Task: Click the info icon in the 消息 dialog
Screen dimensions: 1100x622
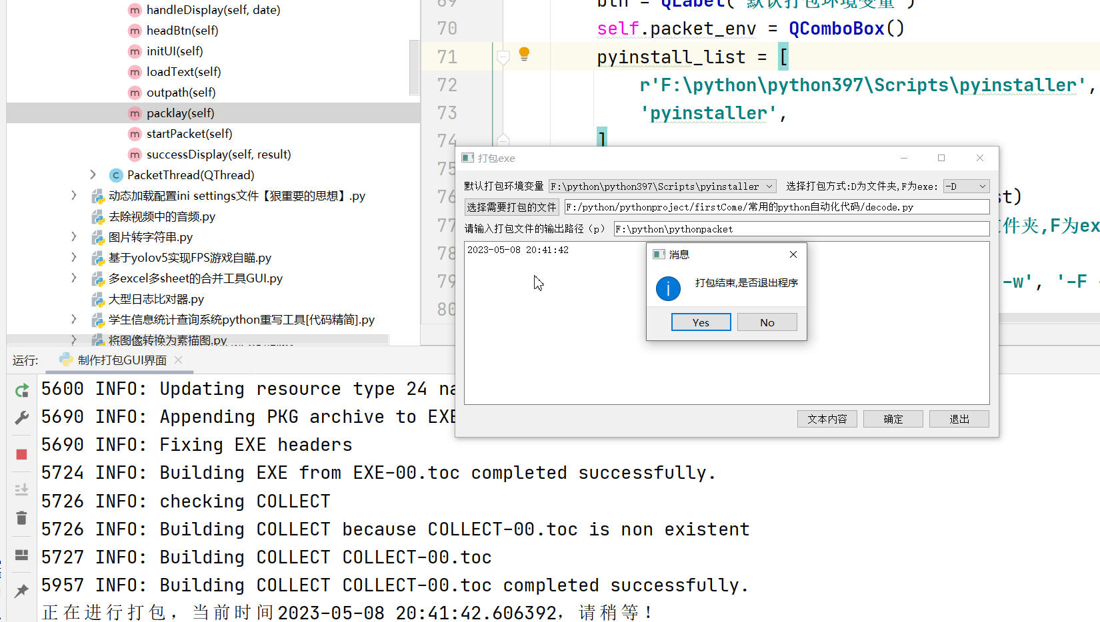Action: [668, 288]
